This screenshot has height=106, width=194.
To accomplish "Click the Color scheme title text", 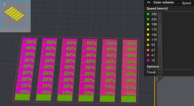I will coord(163,2).
